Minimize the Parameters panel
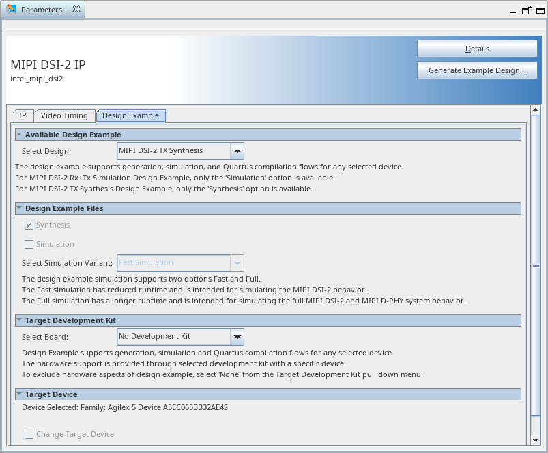Viewport: 548px width, 453px height. pyautogui.click(x=513, y=11)
